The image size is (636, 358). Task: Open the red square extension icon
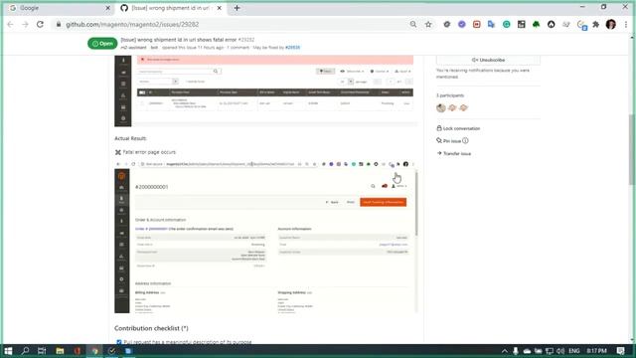pos(477,24)
